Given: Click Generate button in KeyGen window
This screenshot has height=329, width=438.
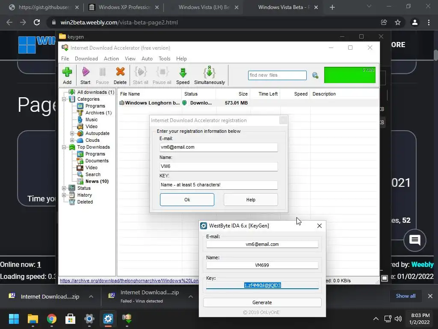Looking at the screenshot, I should click(262, 302).
